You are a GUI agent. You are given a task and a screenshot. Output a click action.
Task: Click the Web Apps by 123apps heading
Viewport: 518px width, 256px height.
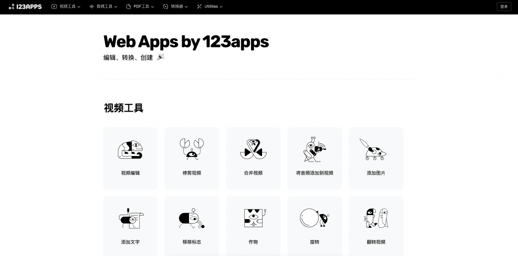click(186, 42)
